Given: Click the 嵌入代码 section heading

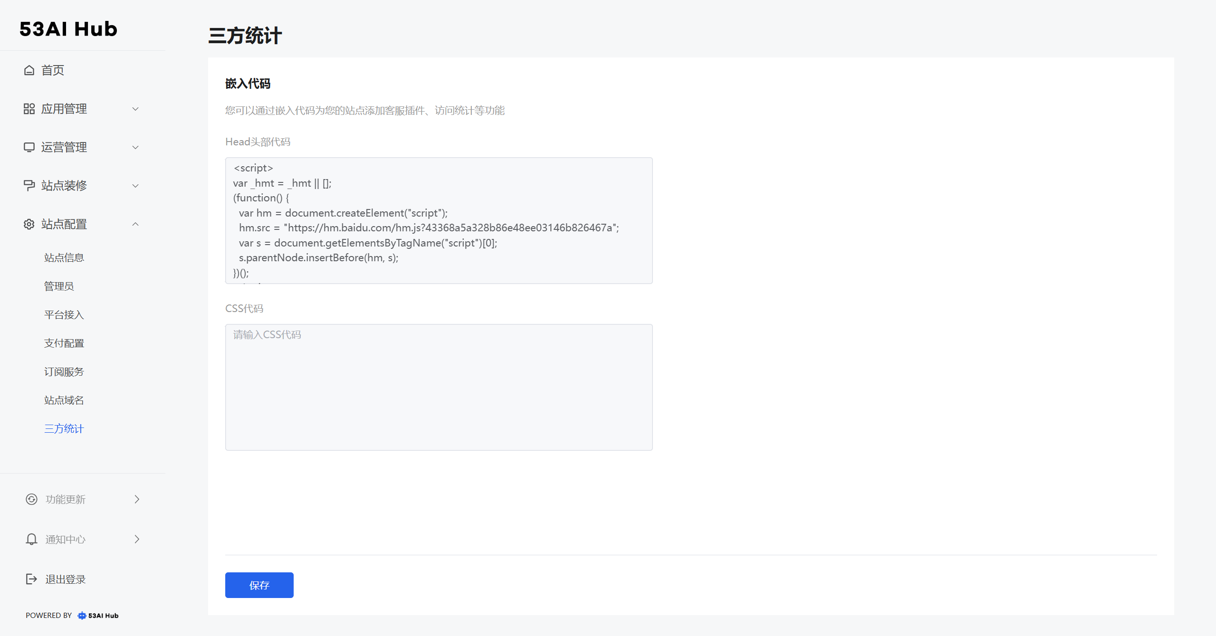Looking at the screenshot, I should (248, 84).
